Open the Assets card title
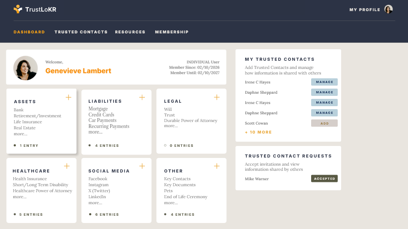 [x=25, y=101]
